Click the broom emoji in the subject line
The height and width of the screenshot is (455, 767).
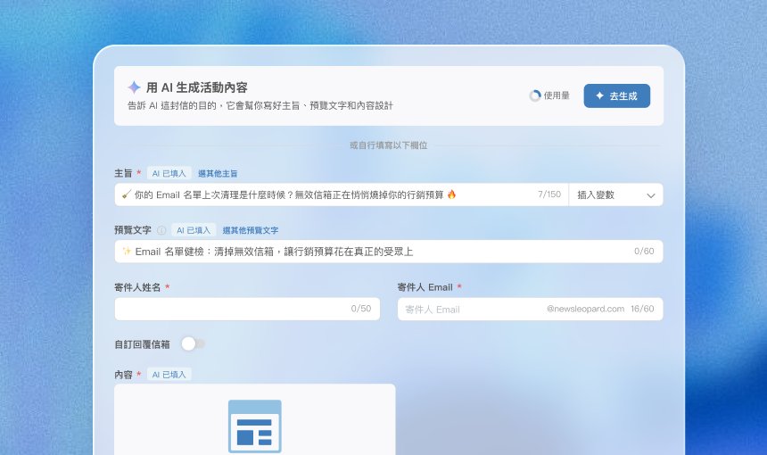[x=127, y=194]
